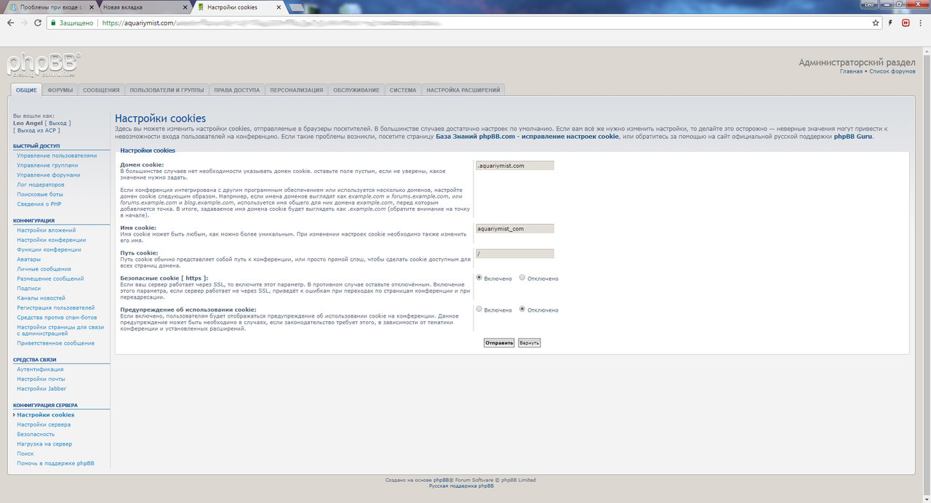The height and width of the screenshot is (503, 931).
Task: Click the 'Выход из ACP' link
Action: (x=39, y=130)
